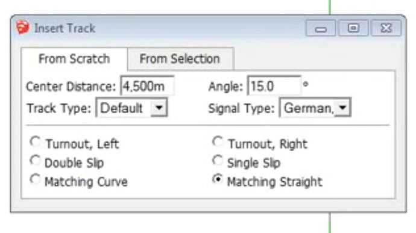This screenshot has width=416, height=233.
Task: Click the Matching Straight radio button
Action: [218, 179]
